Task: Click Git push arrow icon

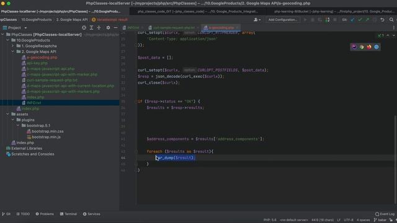Action: coord(367,20)
